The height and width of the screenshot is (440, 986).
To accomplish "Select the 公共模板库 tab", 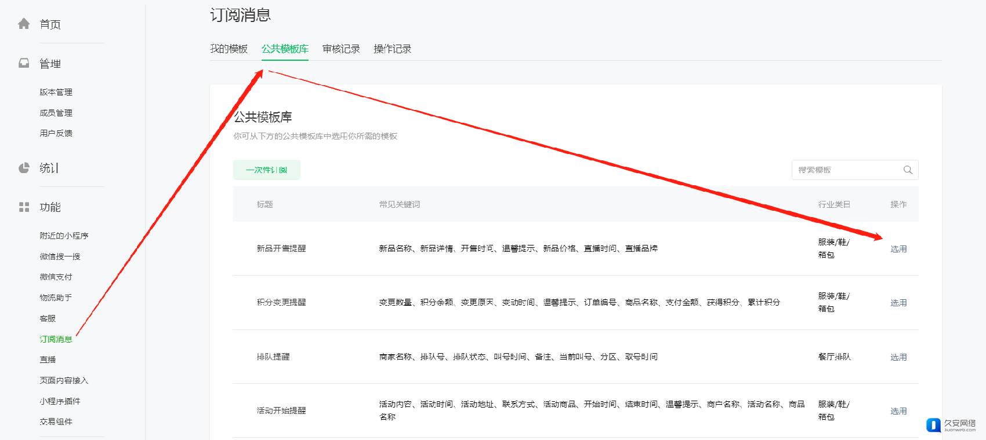I will point(285,49).
